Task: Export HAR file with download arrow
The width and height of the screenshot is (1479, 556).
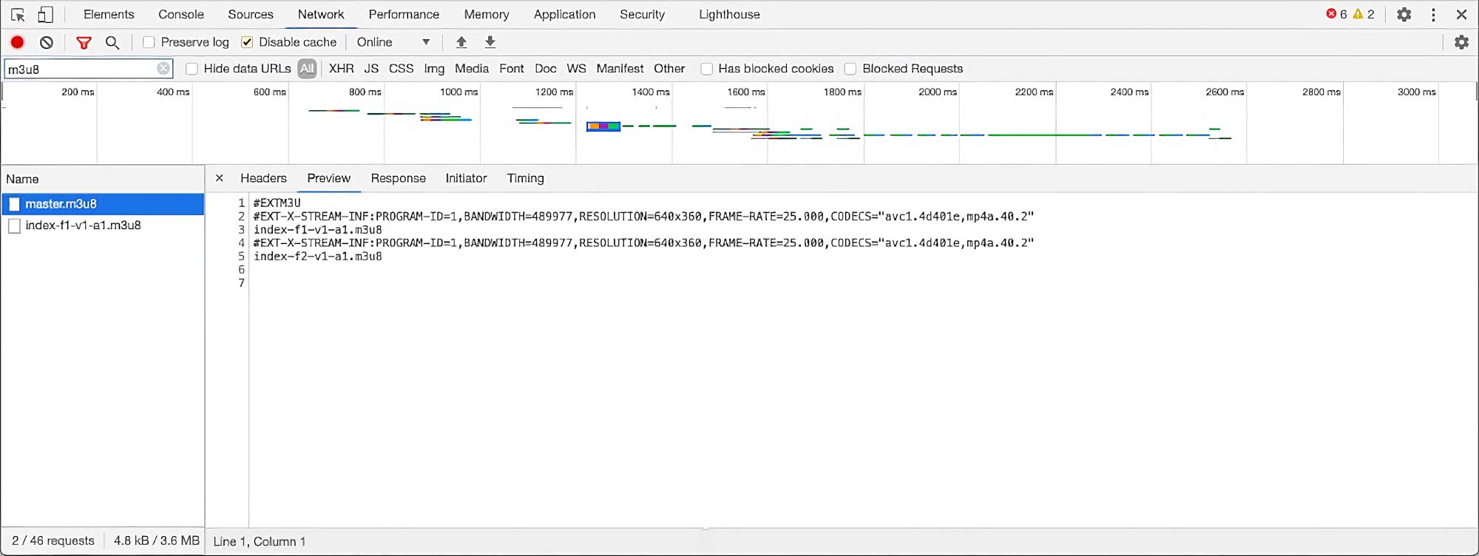Action: [490, 42]
